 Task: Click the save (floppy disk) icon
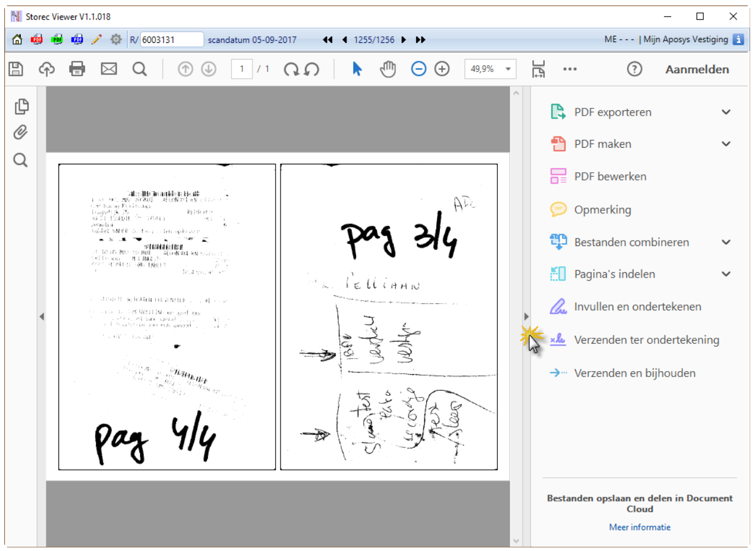(16, 69)
